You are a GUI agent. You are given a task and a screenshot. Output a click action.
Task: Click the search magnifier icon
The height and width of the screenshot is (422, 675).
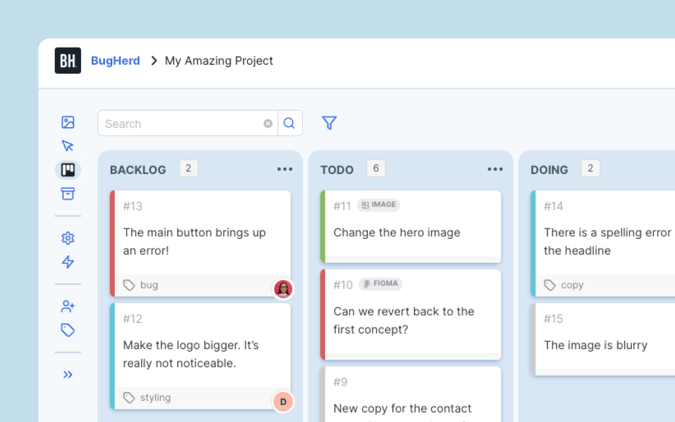[x=290, y=123]
